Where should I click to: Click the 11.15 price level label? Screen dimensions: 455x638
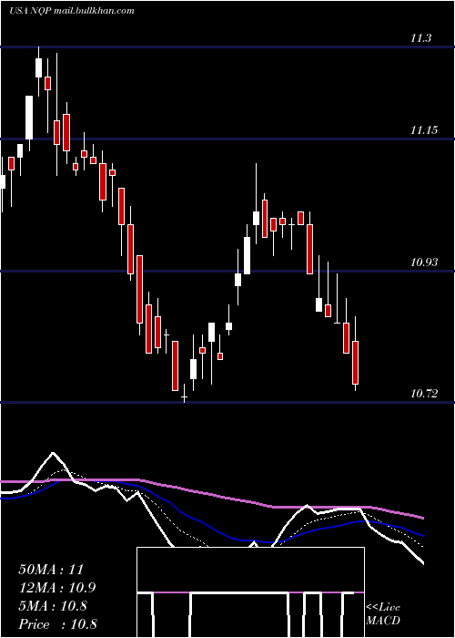click(424, 130)
